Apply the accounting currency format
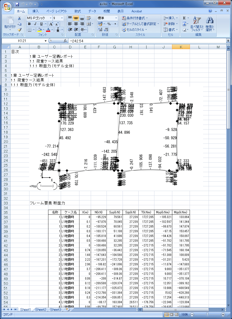Screen dimensions: 232x319 (x=100, y=24)
